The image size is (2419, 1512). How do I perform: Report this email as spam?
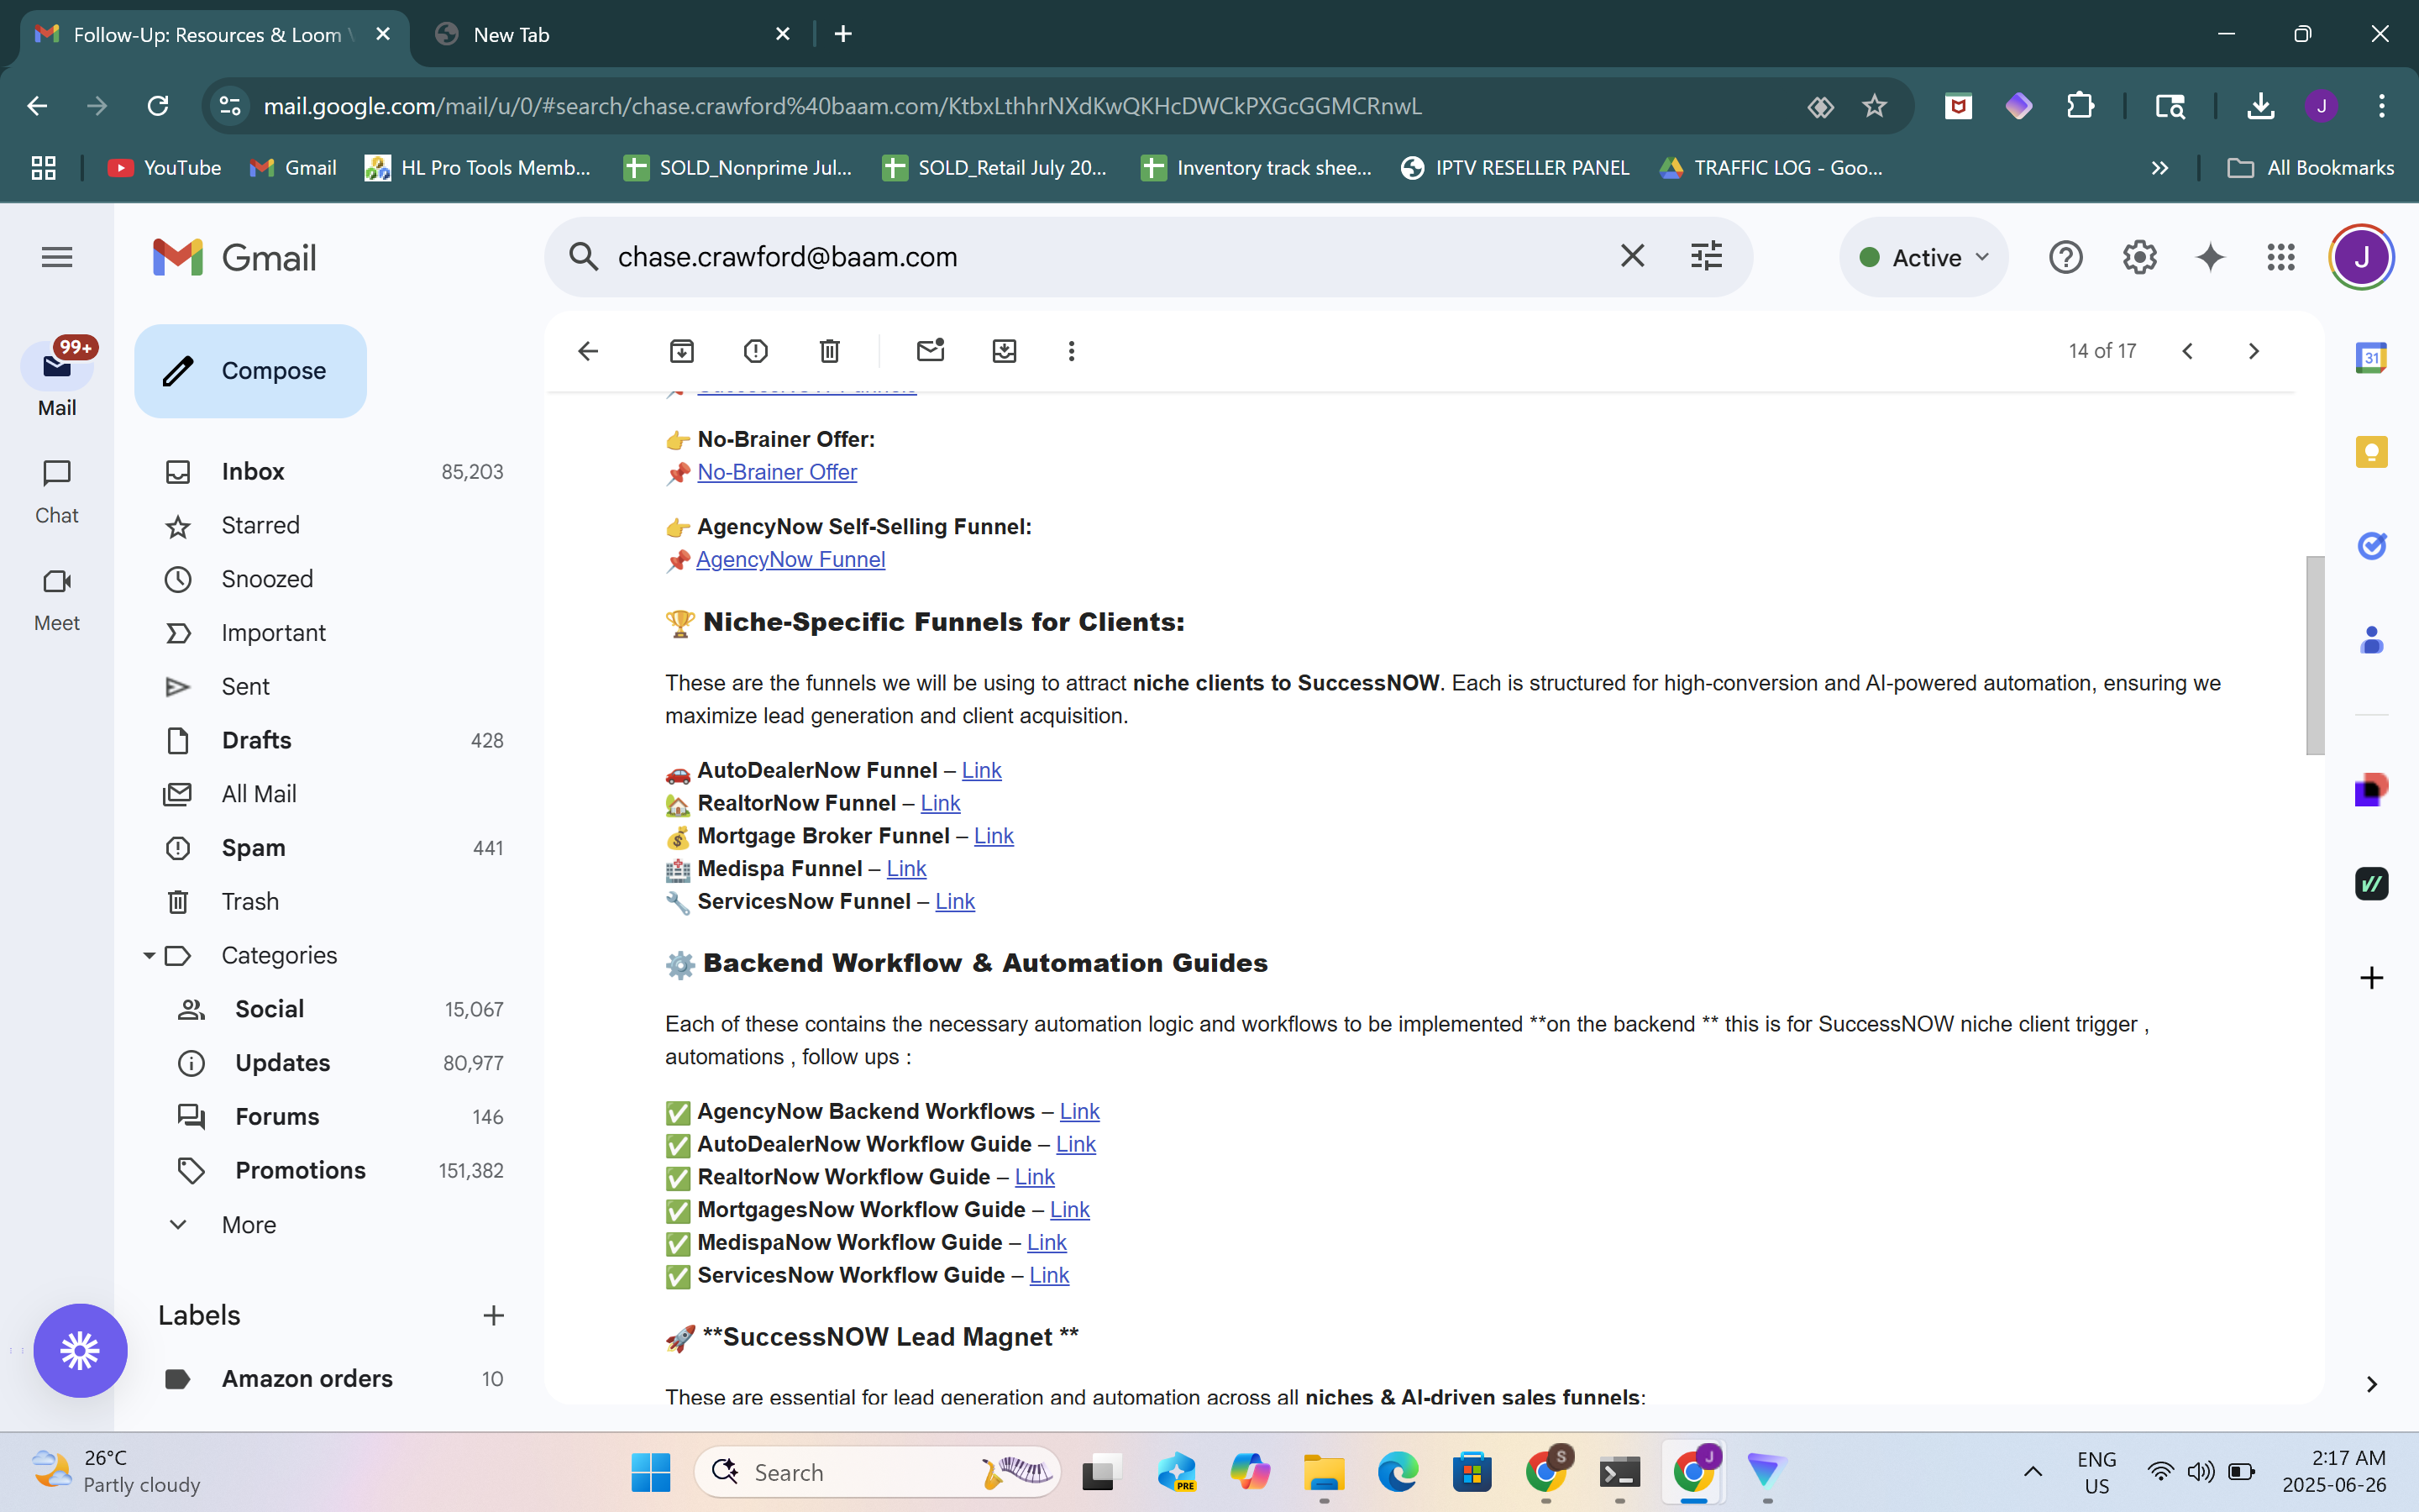[756, 351]
